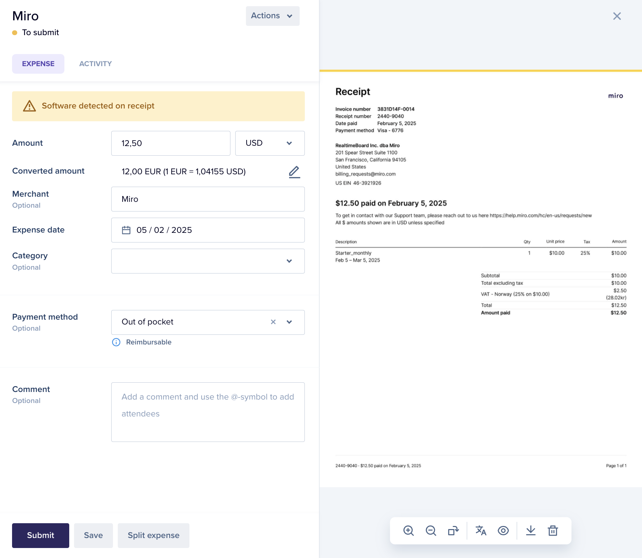Click into the Comment text area
Viewport: 642px width, 558px height.
(x=208, y=412)
